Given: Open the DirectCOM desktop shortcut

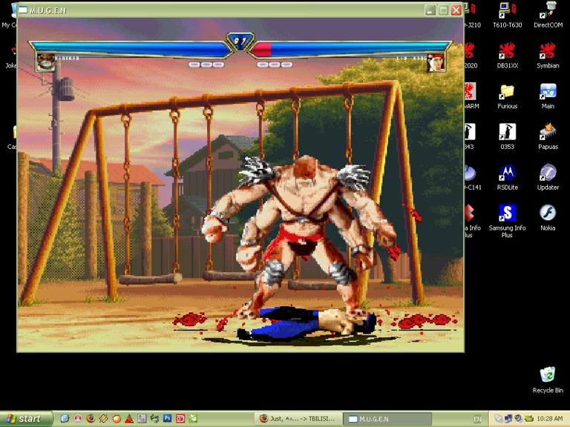Looking at the screenshot, I should (x=548, y=11).
